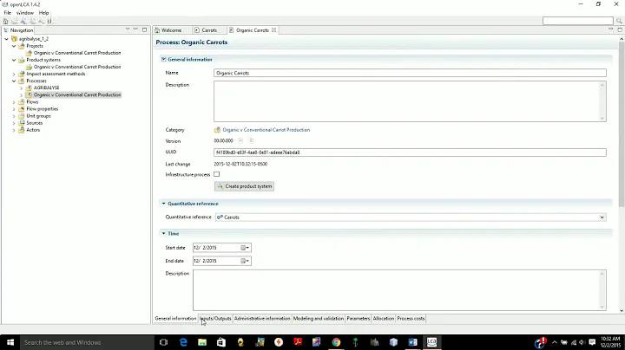Screen dimensions: 625x350
Task: Expand the Sources folder
Action: [x=14, y=123]
